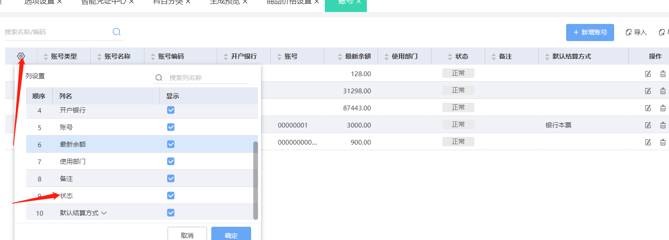Edit the account row with 128.00 balance
Image resolution: width=669 pixels, height=240 pixels.
[x=648, y=74]
